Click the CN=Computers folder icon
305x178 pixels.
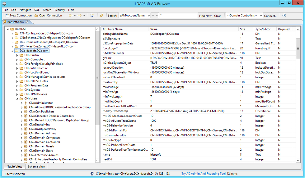(21, 59)
